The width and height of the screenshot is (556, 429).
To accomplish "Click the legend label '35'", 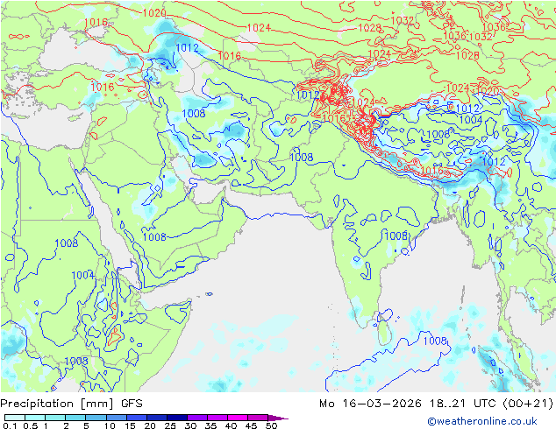I will coord(210,425).
